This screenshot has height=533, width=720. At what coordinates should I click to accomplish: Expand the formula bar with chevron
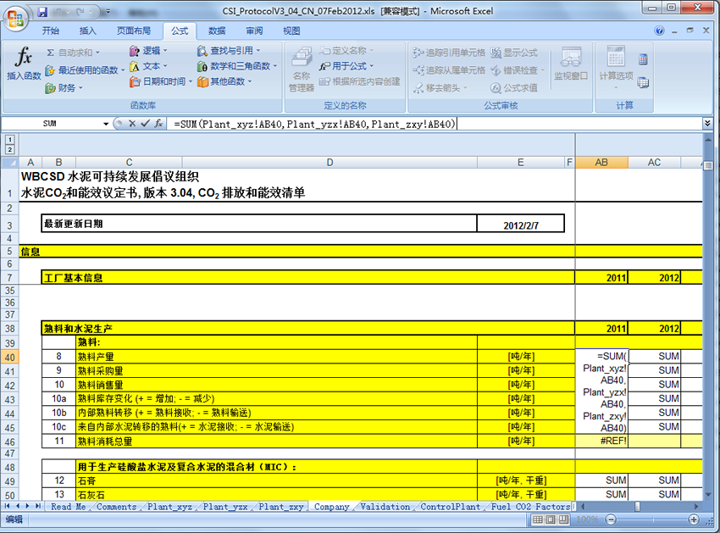point(707,124)
